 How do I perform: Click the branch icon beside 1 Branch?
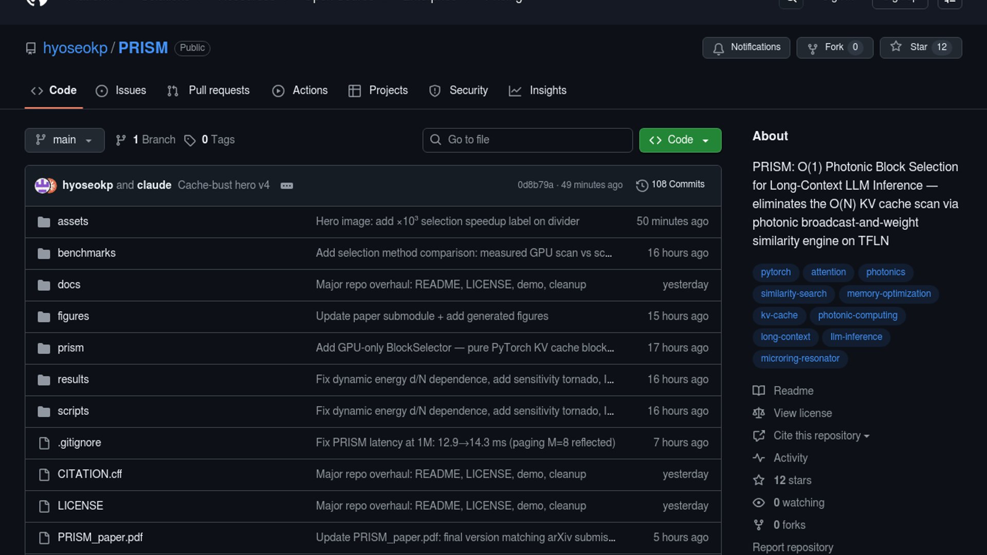point(121,140)
